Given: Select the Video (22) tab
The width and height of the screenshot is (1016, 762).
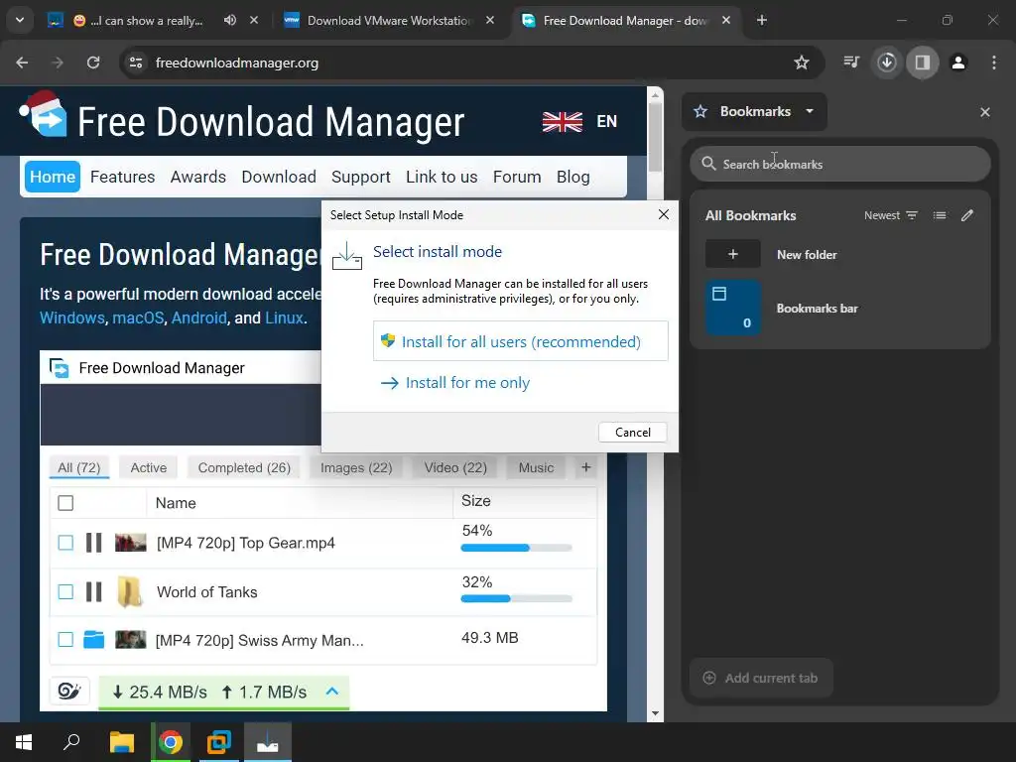Looking at the screenshot, I should pos(455,468).
